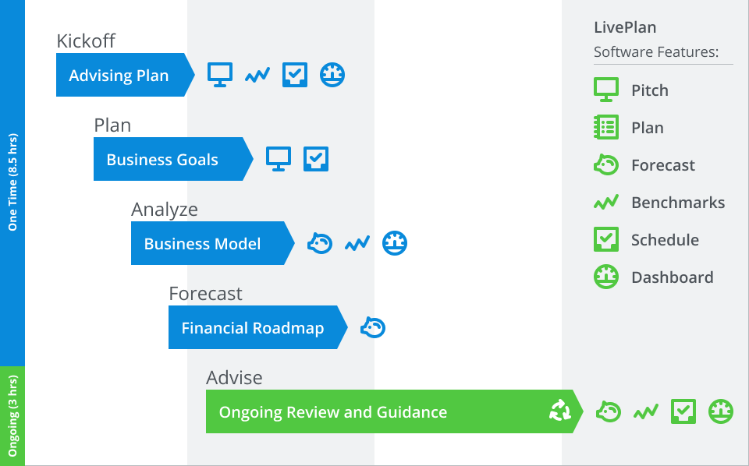Click the green dashboard icon after Ongoing Review
This screenshot has width=749, height=466.
coord(721,411)
